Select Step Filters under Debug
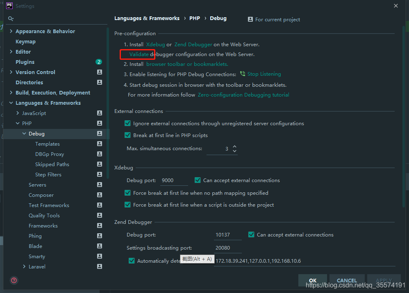 pos(48,174)
